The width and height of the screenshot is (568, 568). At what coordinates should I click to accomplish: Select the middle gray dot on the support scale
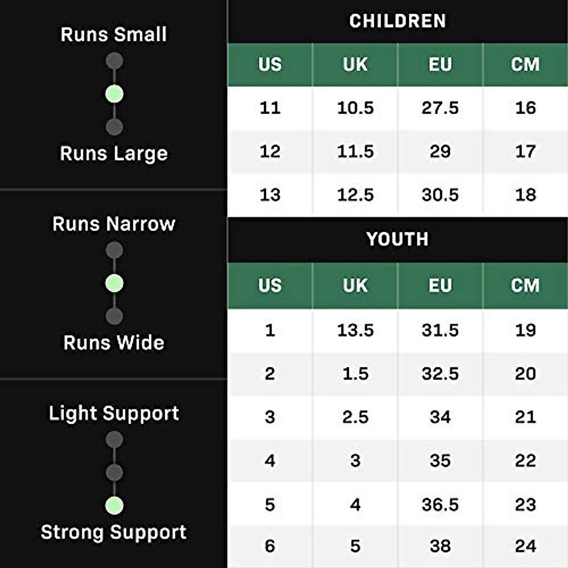(x=114, y=472)
